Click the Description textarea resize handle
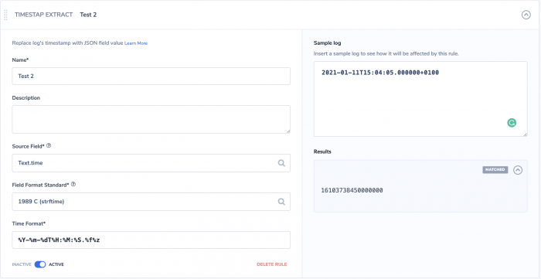Viewport: 541px width, 279px height. click(x=288, y=131)
